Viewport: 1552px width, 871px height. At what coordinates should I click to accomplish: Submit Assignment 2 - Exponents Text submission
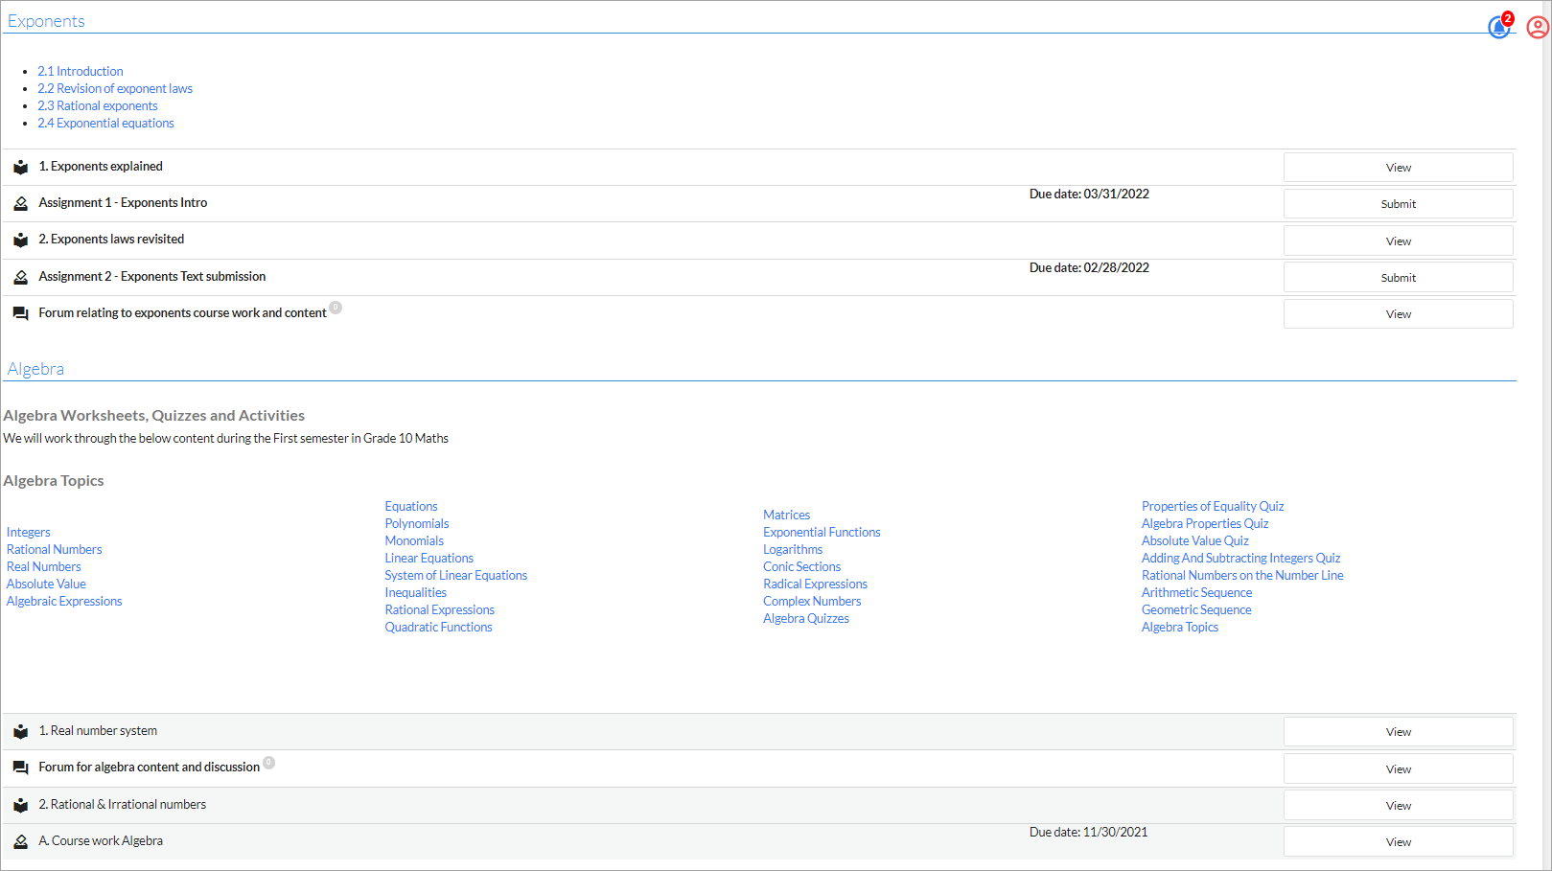(x=1398, y=278)
